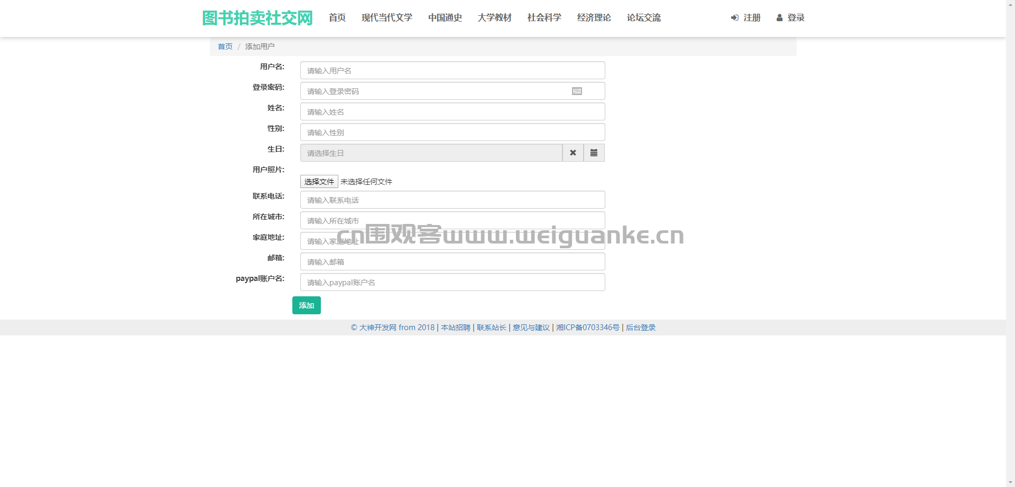Click the 选择文件 choose file button
The width and height of the screenshot is (1015, 487).
[x=319, y=182]
